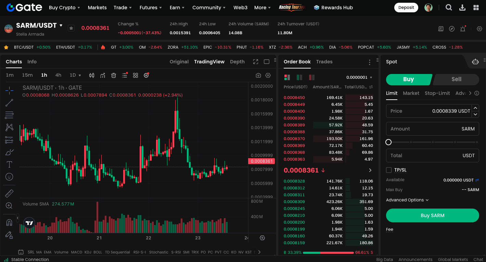Adjust the order amount percentage slider handle

[388, 142]
